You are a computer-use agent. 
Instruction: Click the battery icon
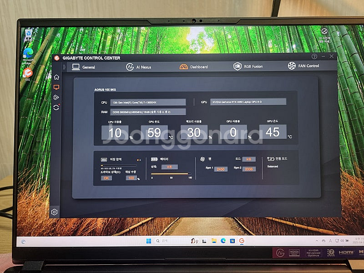point(154,159)
